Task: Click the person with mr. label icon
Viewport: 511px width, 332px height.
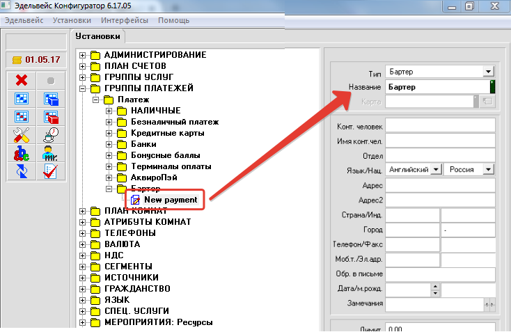Action: click(x=50, y=153)
